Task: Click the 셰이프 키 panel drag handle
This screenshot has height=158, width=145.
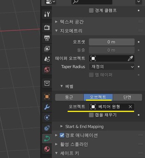Action: [x=140, y=153]
